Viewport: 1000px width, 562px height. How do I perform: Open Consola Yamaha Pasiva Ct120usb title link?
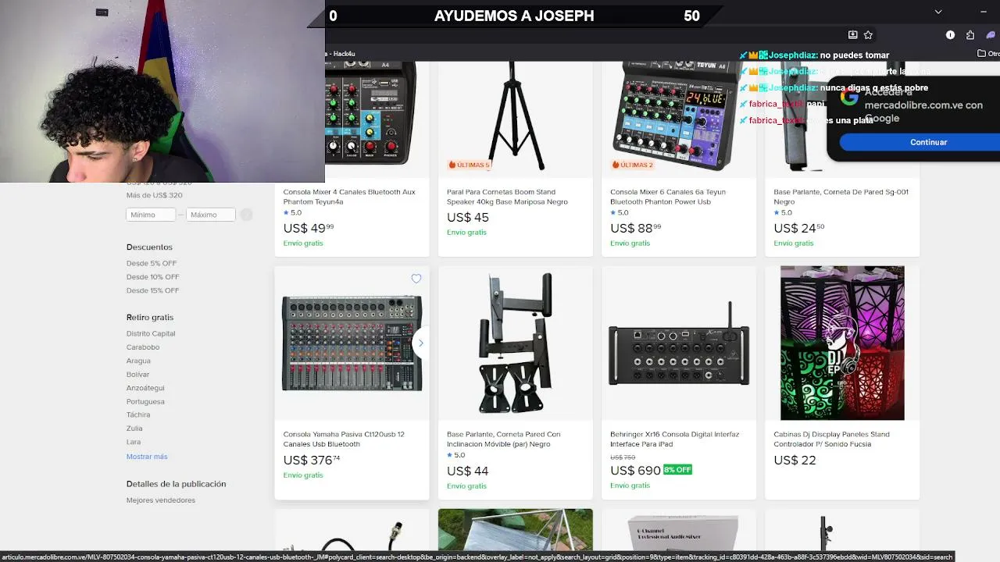click(344, 439)
